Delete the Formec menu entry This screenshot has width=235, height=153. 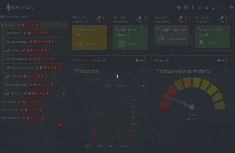(x=23, y=25)
